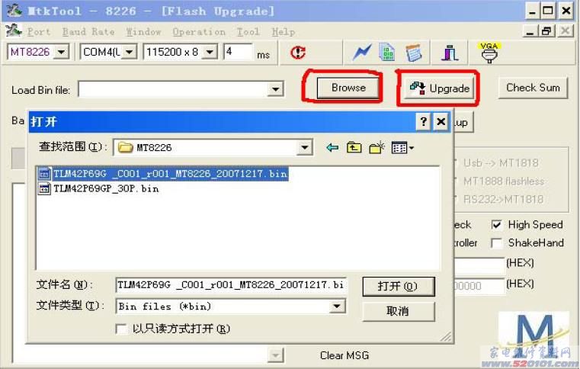This screenshot has width=580, height=369.
Task: Click the red reset/refresh toolbar icon
Action: [298, 53]
